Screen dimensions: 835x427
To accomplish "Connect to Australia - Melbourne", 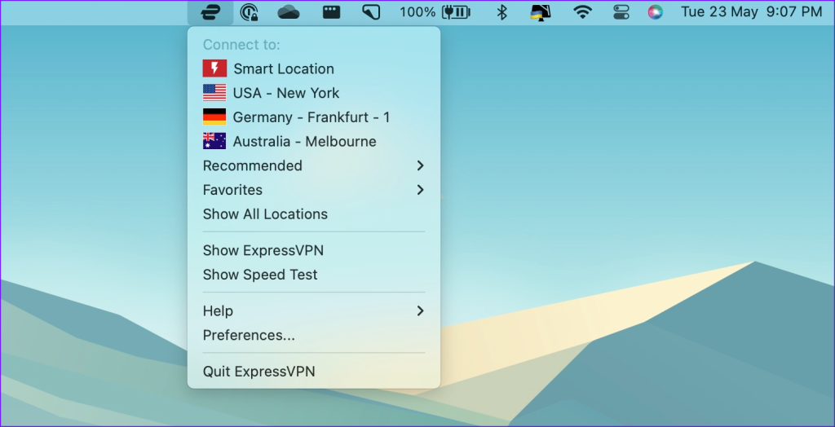I will (x=314, y=141).
